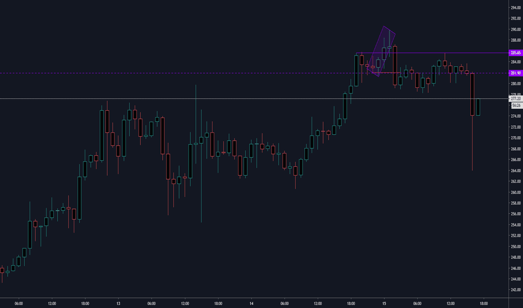
Task: Click the 274.00 price axis label
Action: 516,116
